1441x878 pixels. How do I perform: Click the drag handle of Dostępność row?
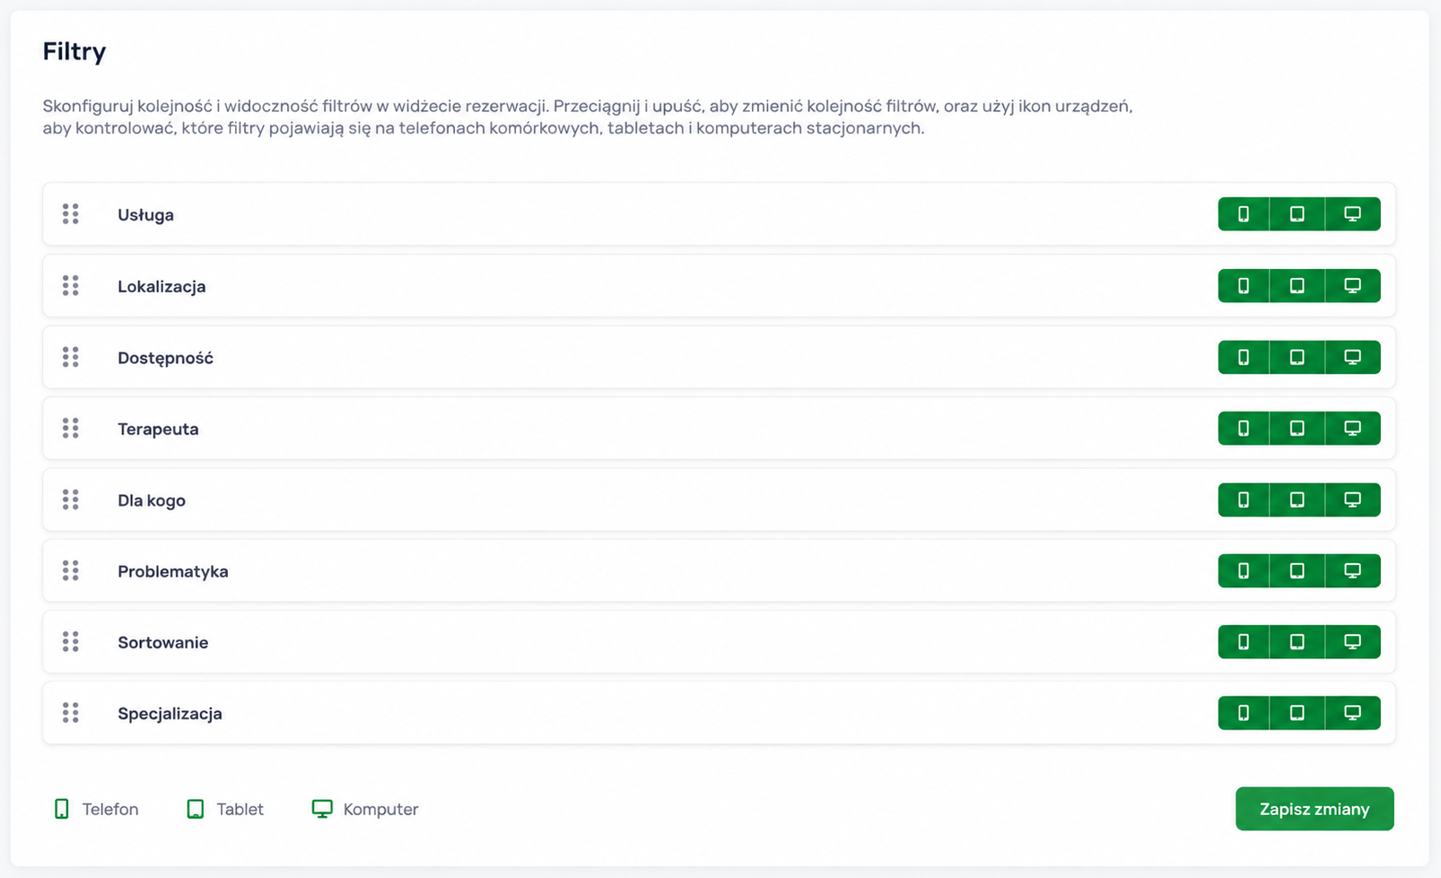71,357
